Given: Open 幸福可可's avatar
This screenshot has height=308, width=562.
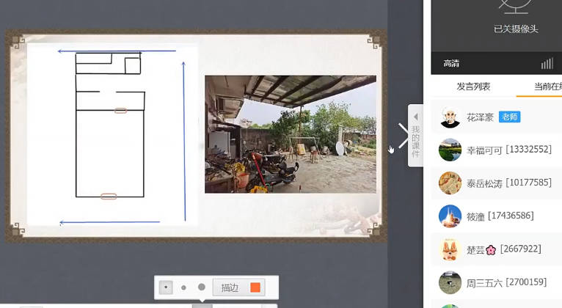Looking at the screenshot, I should click(450, 150).
